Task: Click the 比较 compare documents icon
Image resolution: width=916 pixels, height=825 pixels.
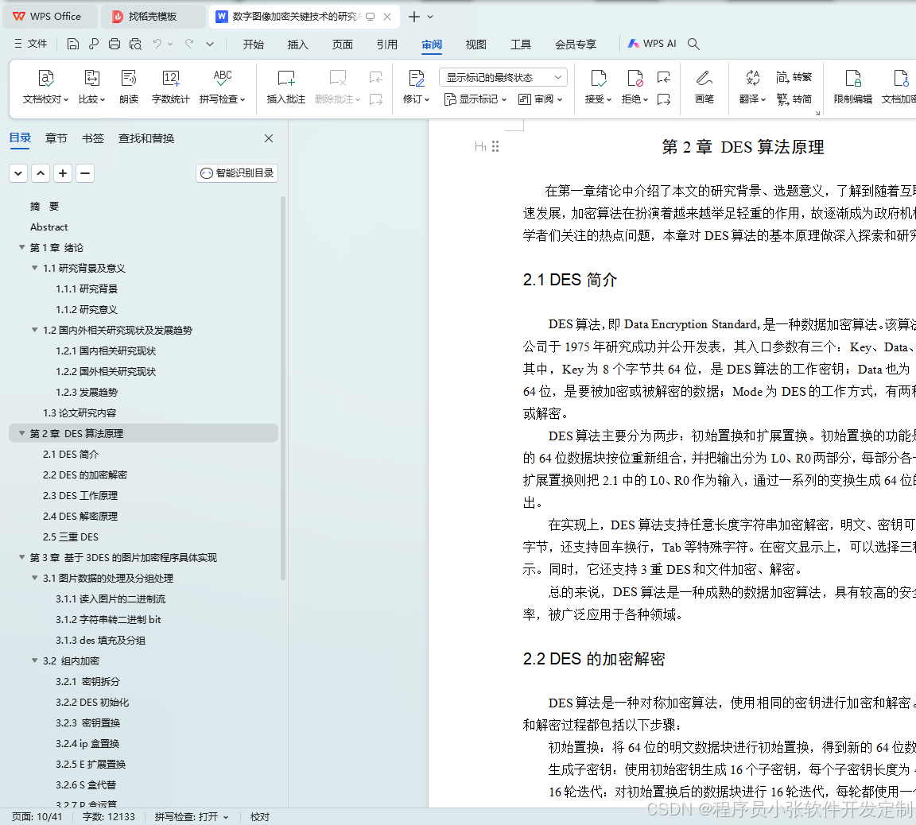Action: pos(91,78)
